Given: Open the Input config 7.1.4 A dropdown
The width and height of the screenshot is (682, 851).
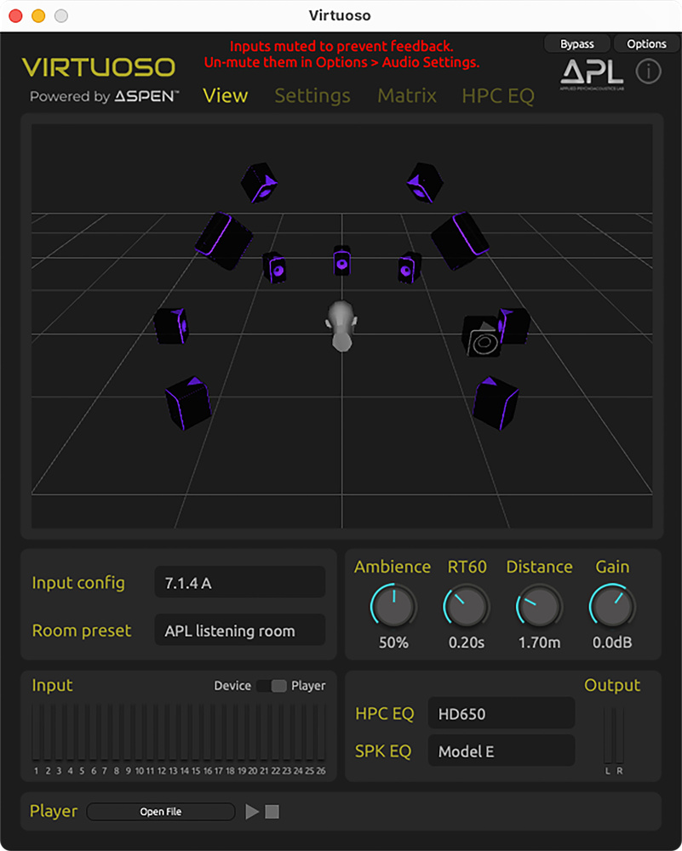Looking at the screenshot, I should point(239,583).
